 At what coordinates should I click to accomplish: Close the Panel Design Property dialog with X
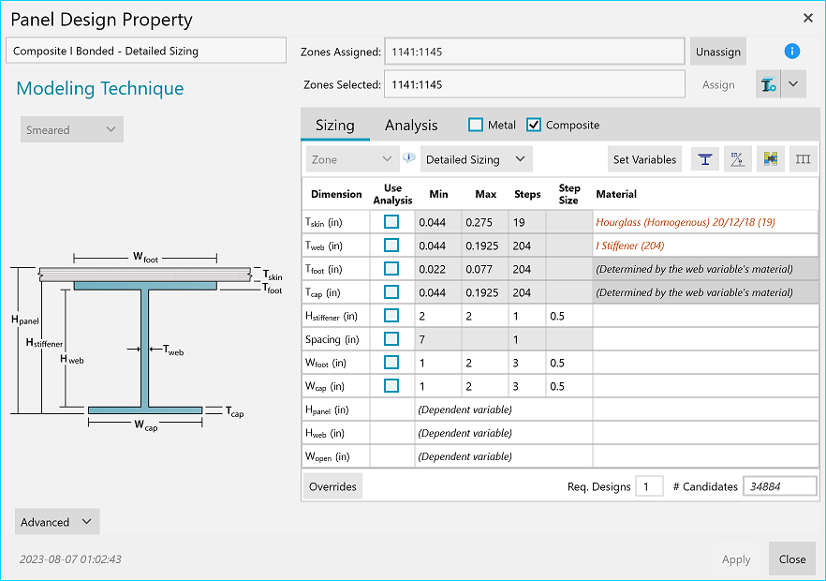(807, 19)
